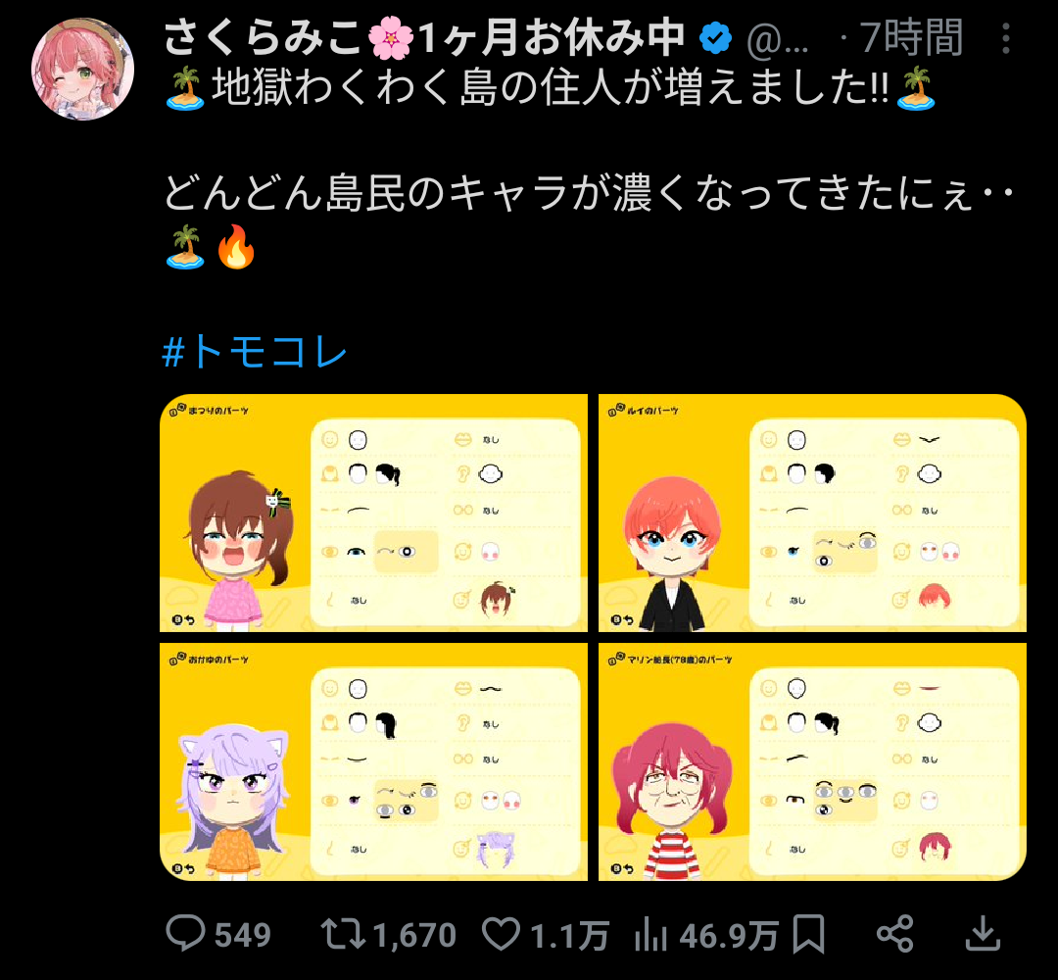This screenshot has width=1058, height=980.
Task: Open the #トモコレ hashtag link
Action: coord(255,352)
